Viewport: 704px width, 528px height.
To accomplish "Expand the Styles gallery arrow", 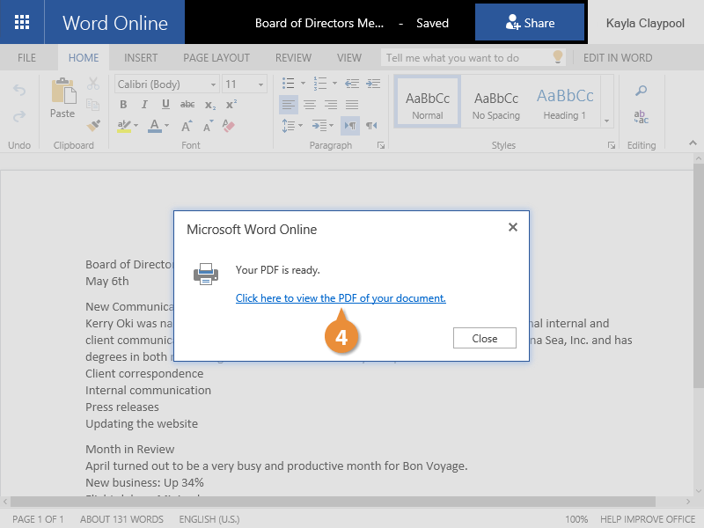I will pos(606,120).
